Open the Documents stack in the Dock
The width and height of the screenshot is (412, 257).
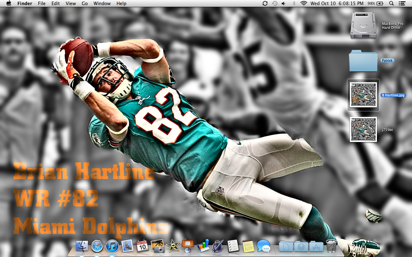point(286,246)
